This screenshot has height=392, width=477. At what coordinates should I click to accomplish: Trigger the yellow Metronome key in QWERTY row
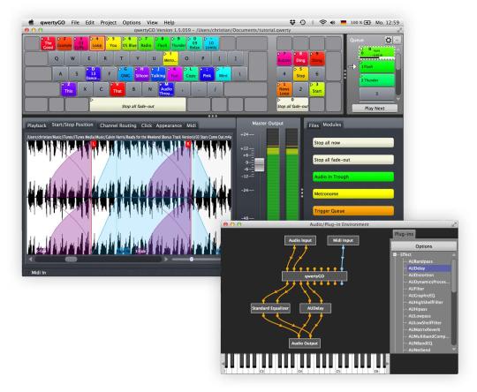(x=170, y=58)
